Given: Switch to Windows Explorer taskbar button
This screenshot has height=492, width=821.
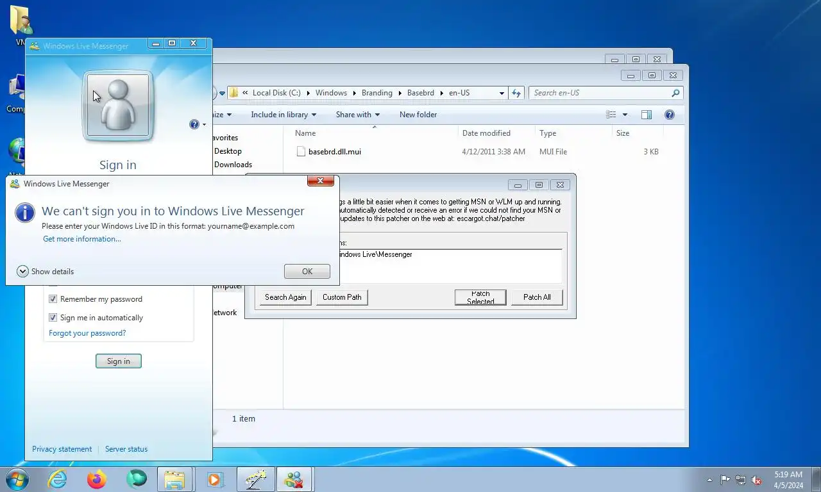Looking at the screenshot, I should pyautogui.click(x=174, y=479).
